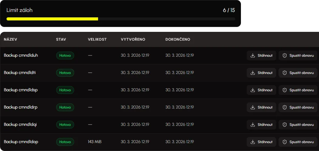Click shield icon in Backup cmnd1dsp row
Viewport: 319px width, 151px height.
[285, 90]
